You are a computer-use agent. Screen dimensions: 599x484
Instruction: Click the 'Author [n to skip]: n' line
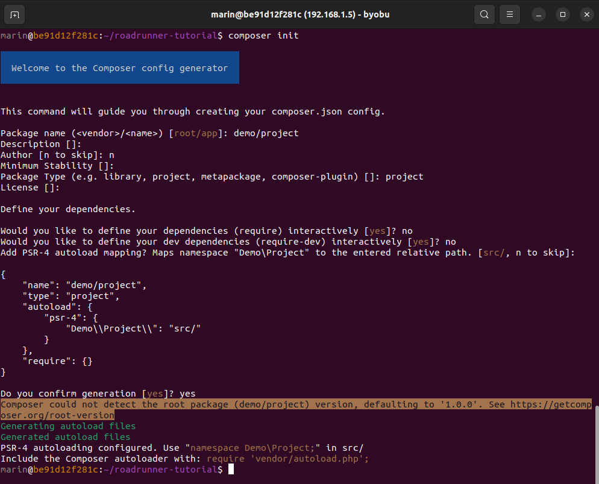(57, 155)
